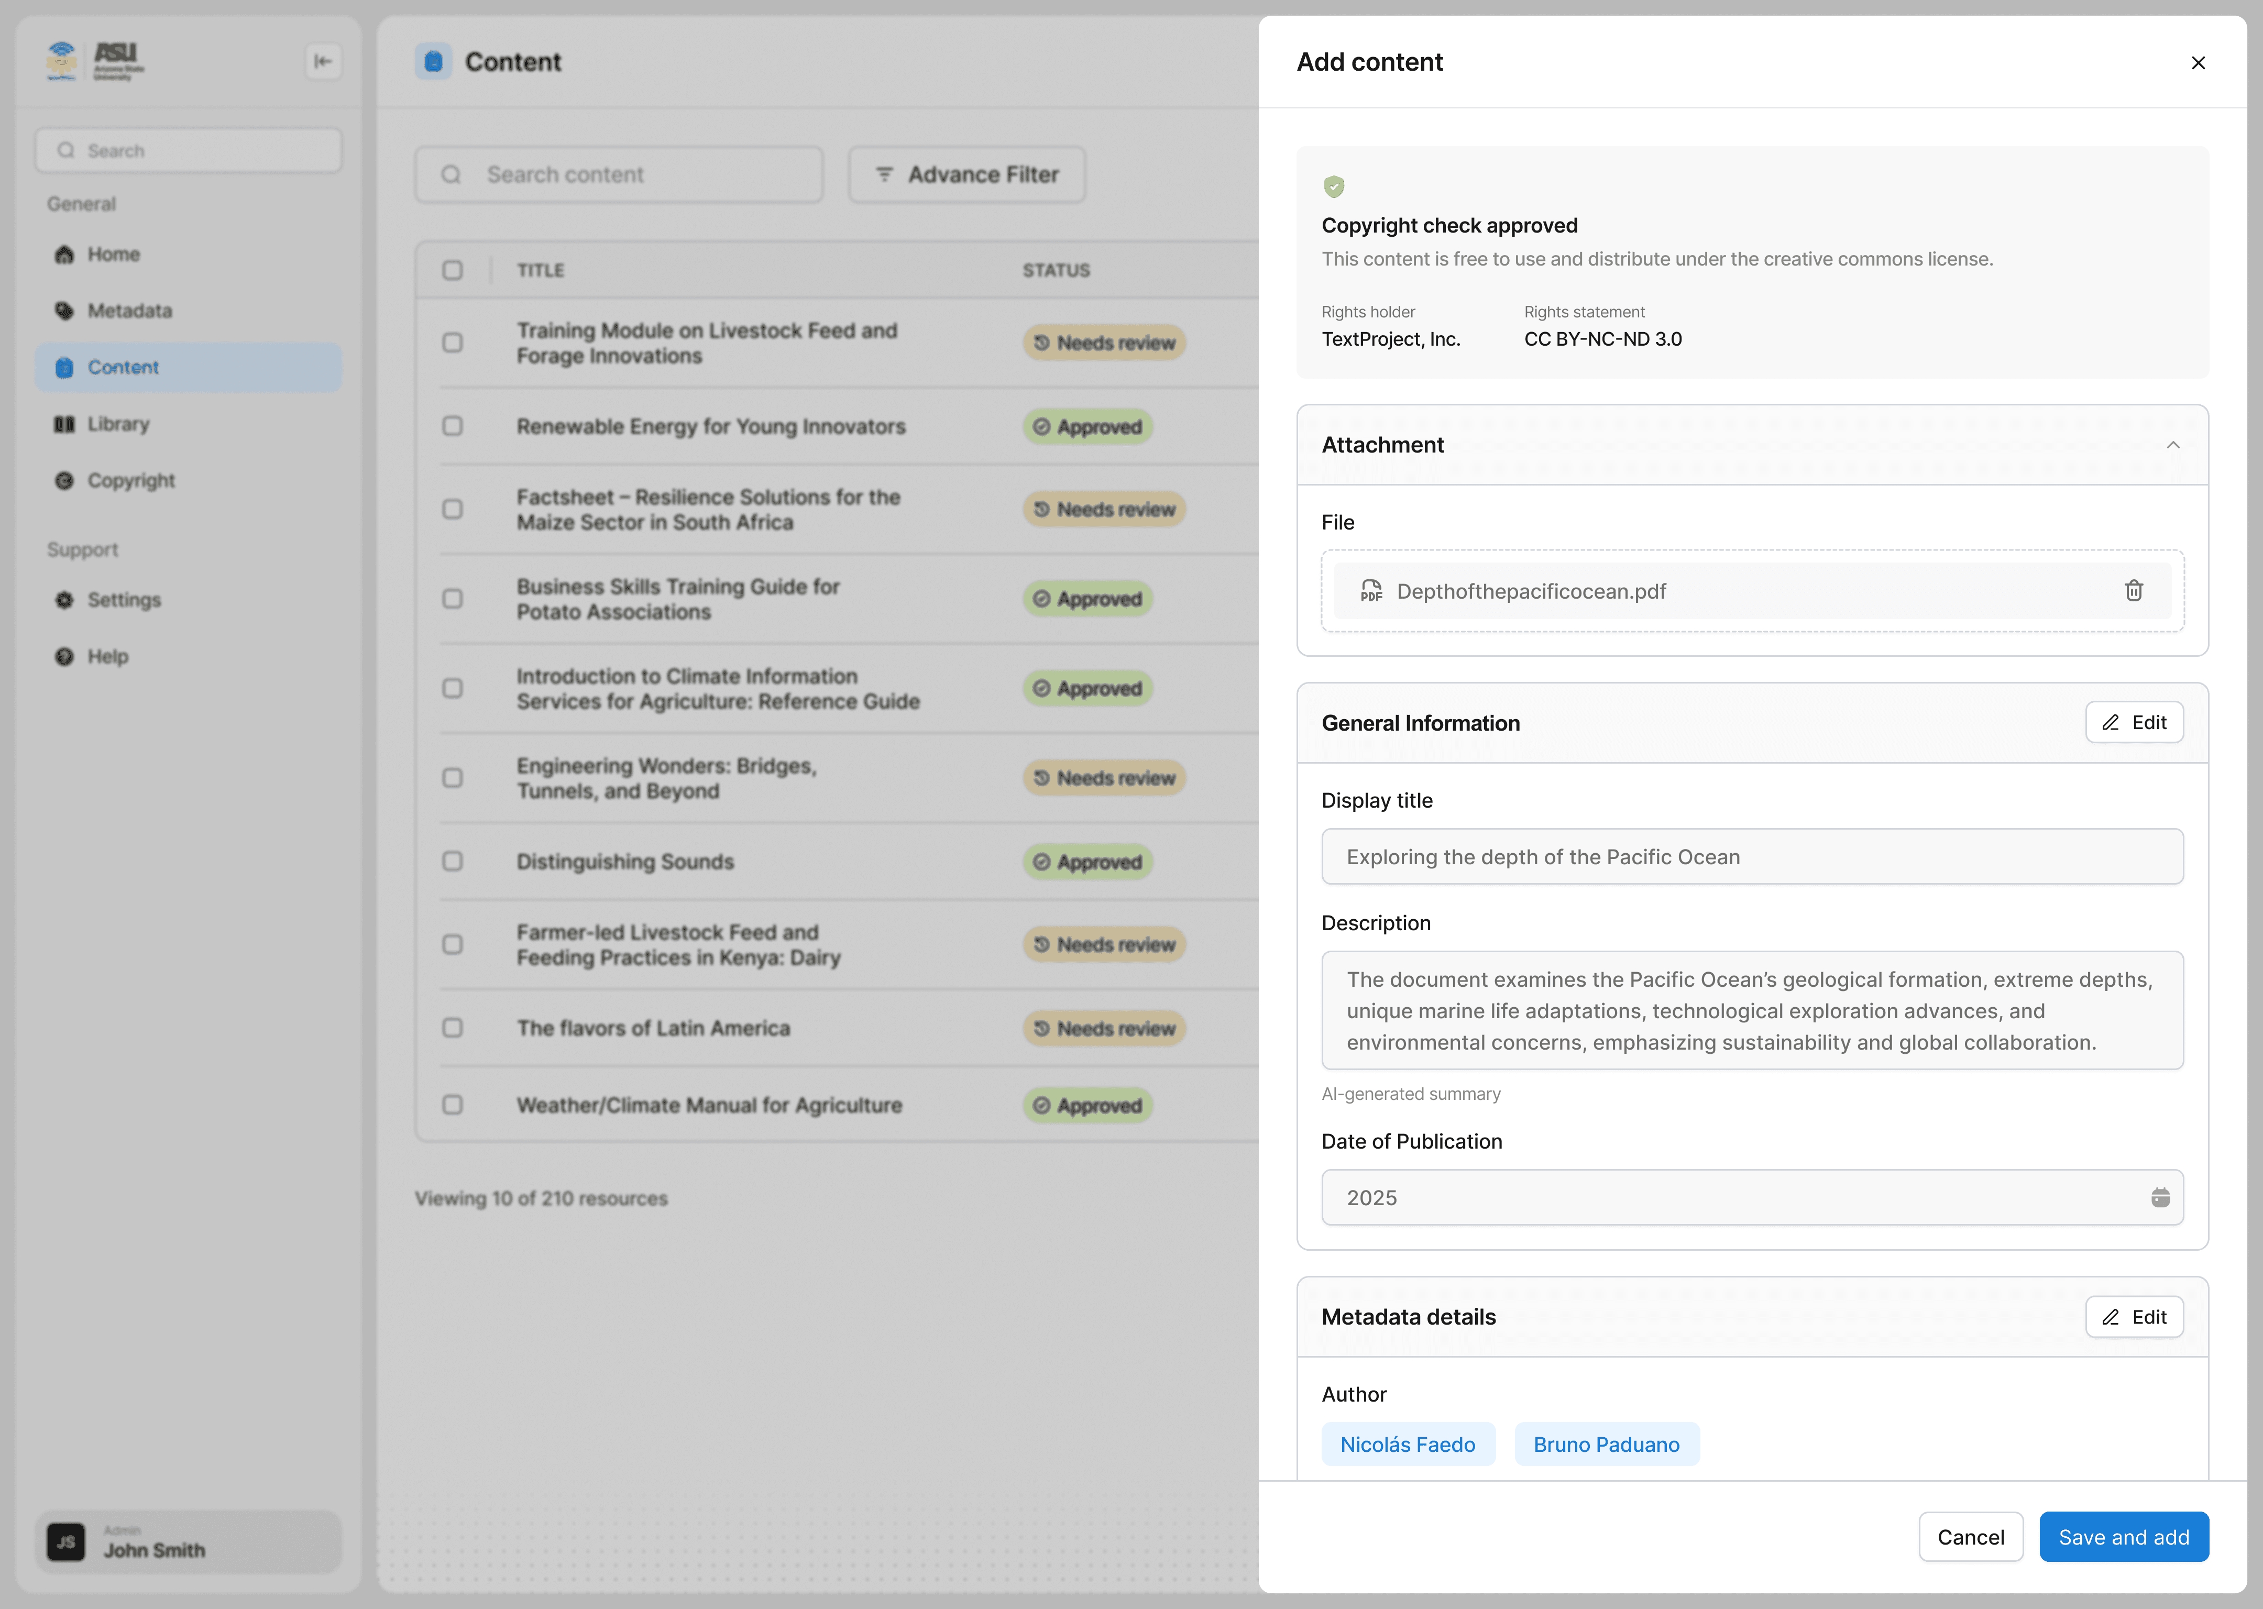The height and width of the screenshot is (1609, 2263).
Task: Tick checkbox for Distinguishing Sounds
Action: pyautogui.click(x=453, y=861)
